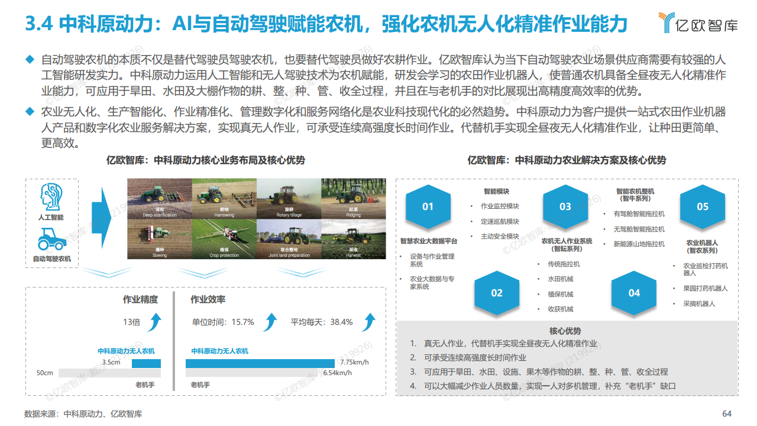The width and height of the screenshot is (757, 426).
Task: Click 果园打药机器人 bullet
Action: tap(706, 288)
